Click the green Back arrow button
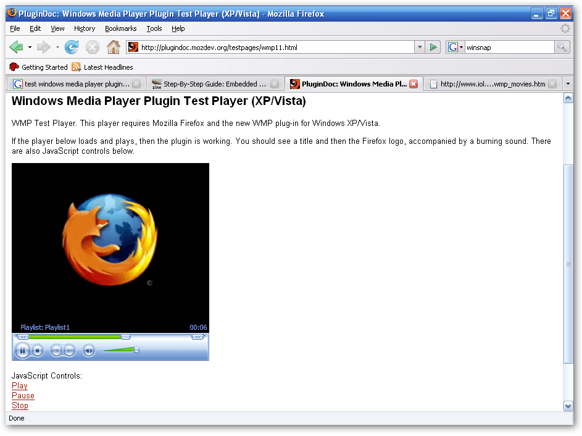 click(x=17, y=47)
